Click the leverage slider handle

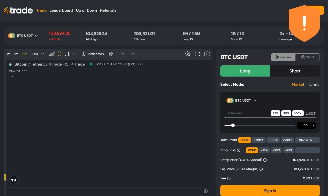233,125
